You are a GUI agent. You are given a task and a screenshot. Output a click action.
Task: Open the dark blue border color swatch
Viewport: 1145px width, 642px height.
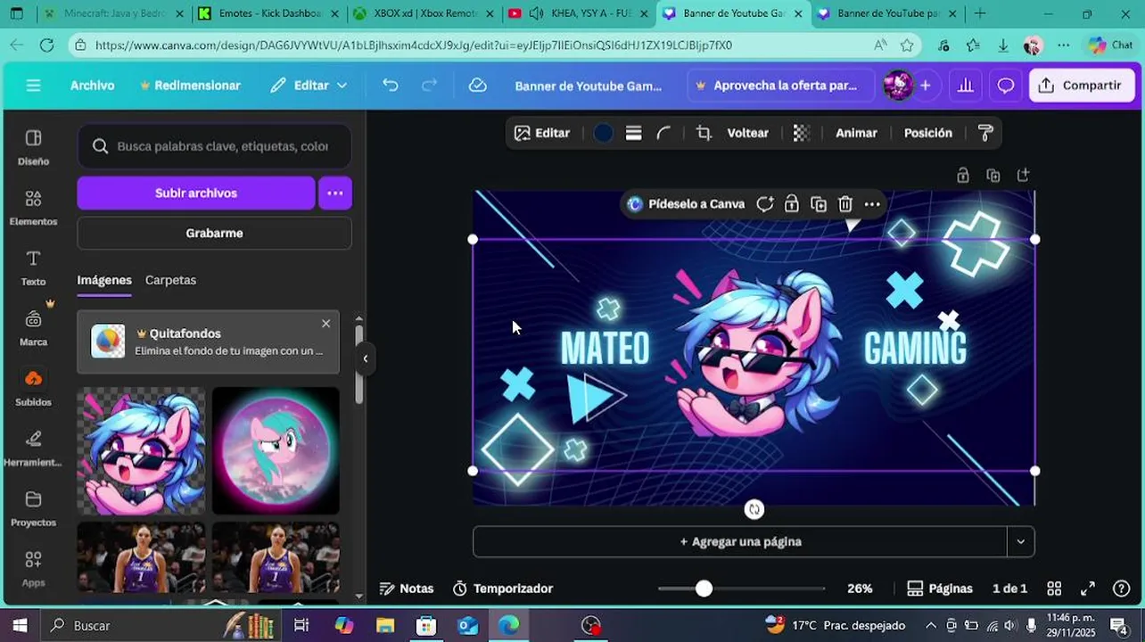point(604,133)
